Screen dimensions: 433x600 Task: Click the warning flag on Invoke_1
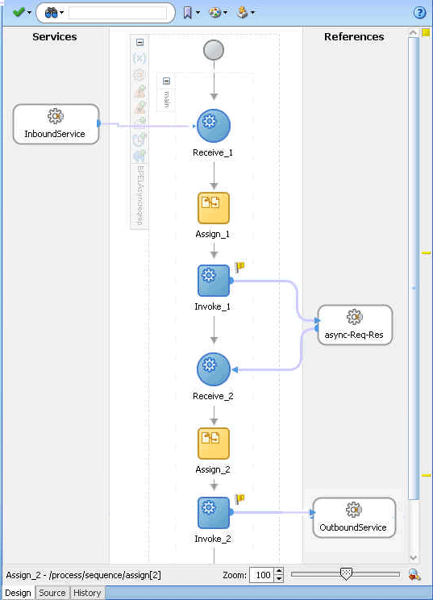239,266
